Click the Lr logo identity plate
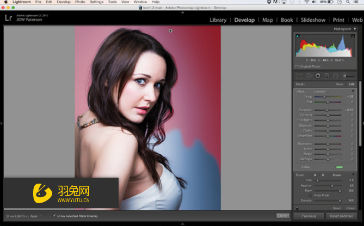 pos(8,18)
